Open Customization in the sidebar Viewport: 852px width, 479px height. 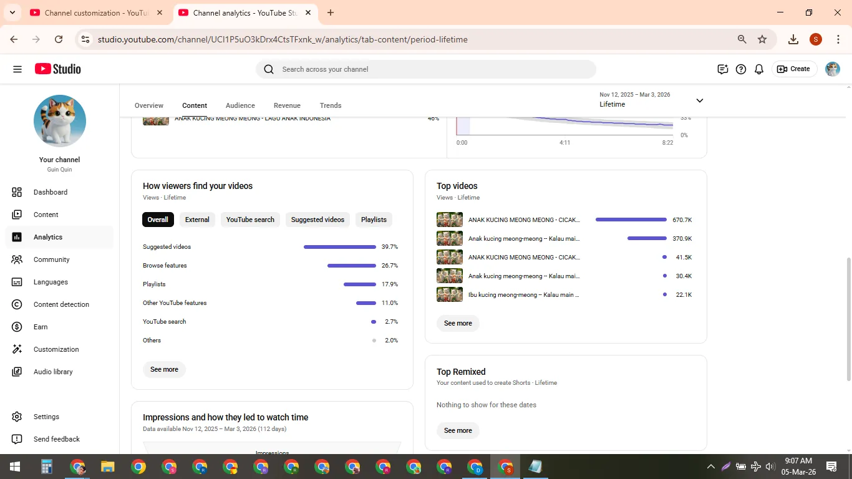59,349
